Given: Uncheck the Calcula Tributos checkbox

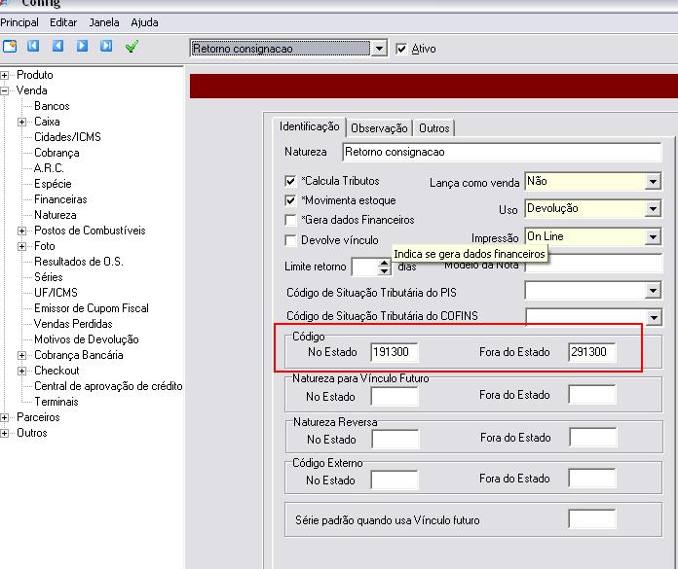Looking at the screenshot, I should point(290,181).
